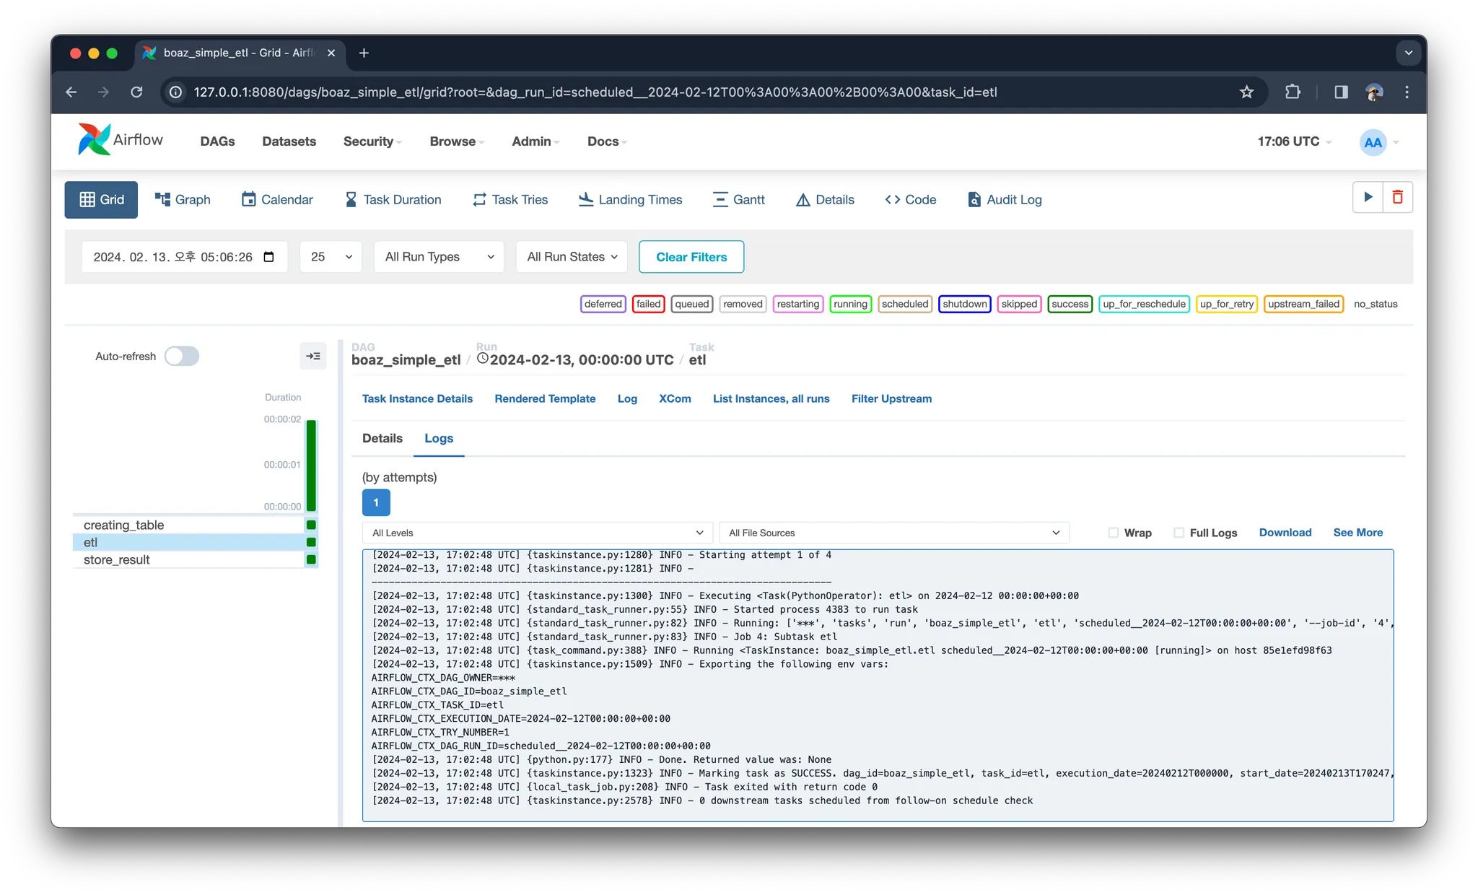1478x895 pixels.
Task: Click the browser extensions puzzle icon
Action: coord(1293,92)
